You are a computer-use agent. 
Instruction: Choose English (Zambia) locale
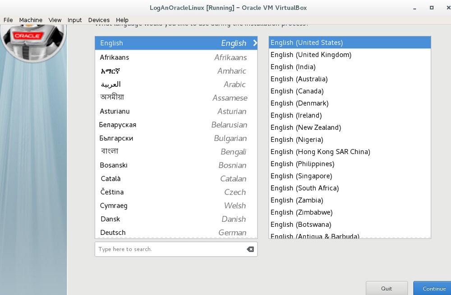[350, 200]
